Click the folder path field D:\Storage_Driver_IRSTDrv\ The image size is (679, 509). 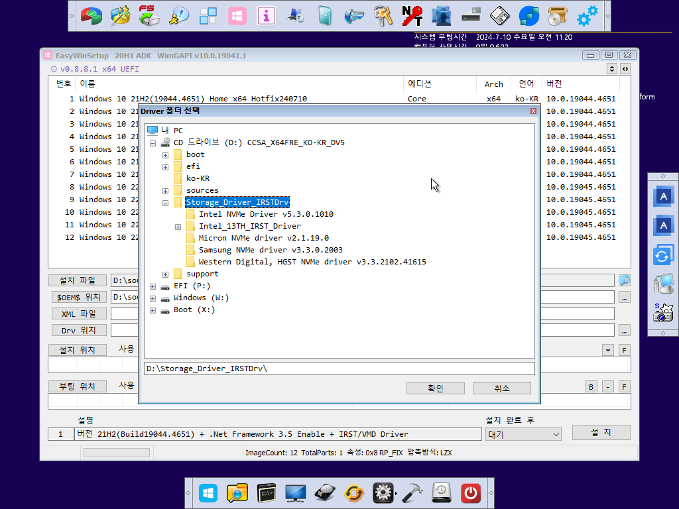[339, 368]
